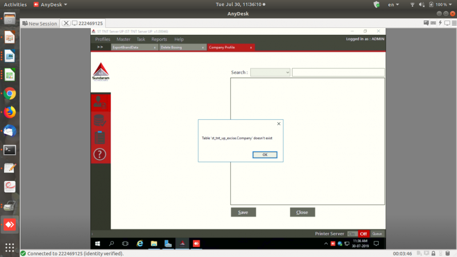
Task: Minimize the remote ST TNT Server window
Action: point(352,31)
